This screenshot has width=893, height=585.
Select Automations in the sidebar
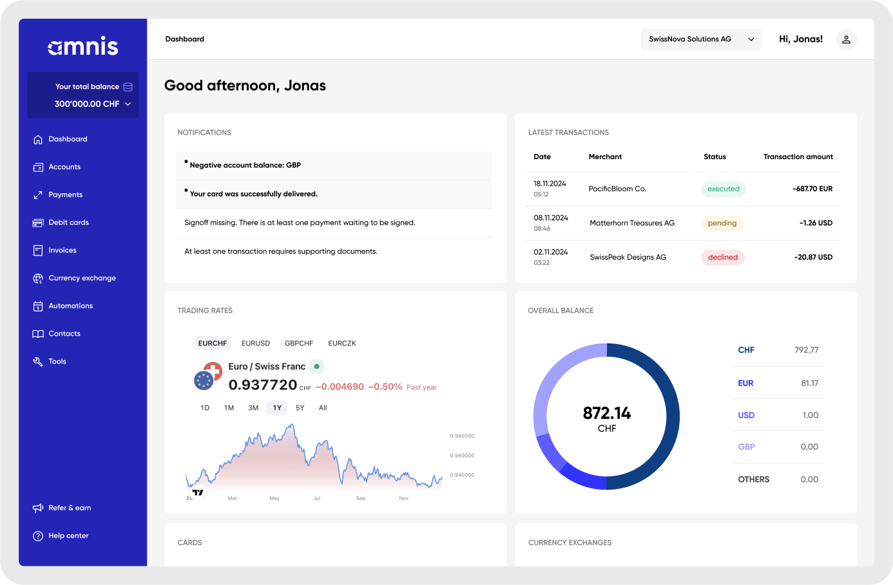pyautogui.click(x=71, y=305)
